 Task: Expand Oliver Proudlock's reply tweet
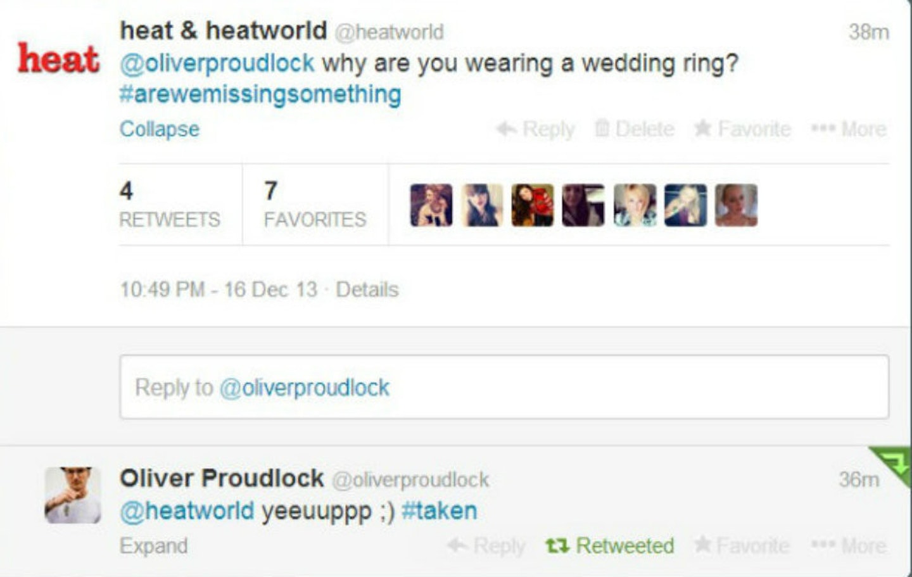click(x=154, y=546)
